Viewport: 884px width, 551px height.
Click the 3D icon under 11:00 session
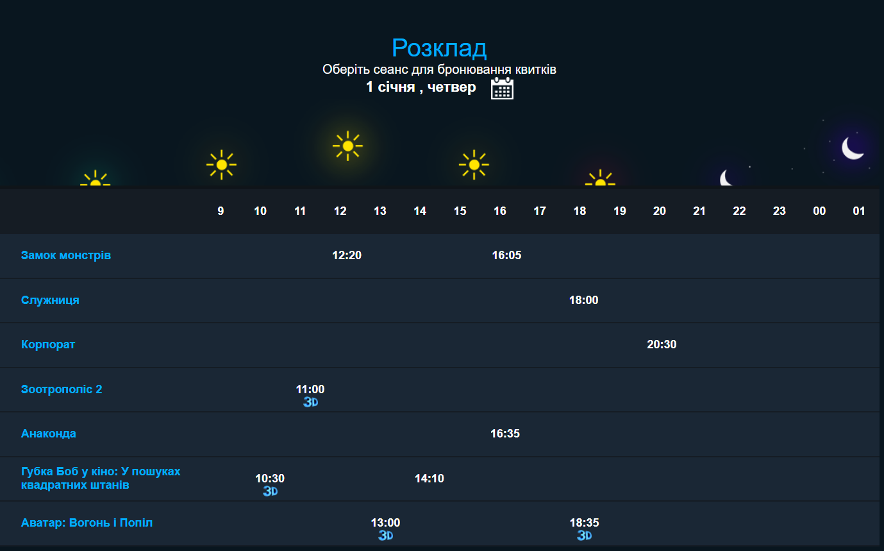[311, 402]
